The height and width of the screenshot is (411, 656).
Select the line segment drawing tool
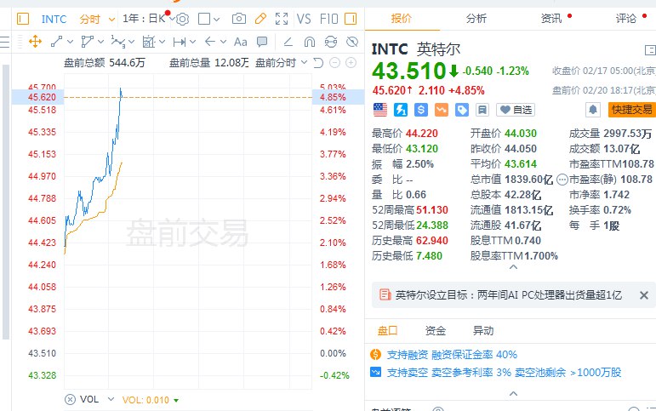click(56, 42)
